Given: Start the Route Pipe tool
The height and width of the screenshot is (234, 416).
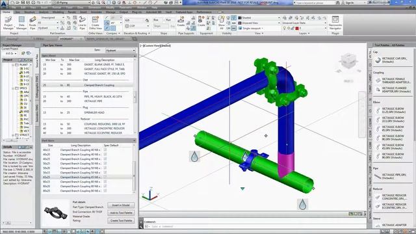Looking at the screenshot, I should tap(32, 23).
